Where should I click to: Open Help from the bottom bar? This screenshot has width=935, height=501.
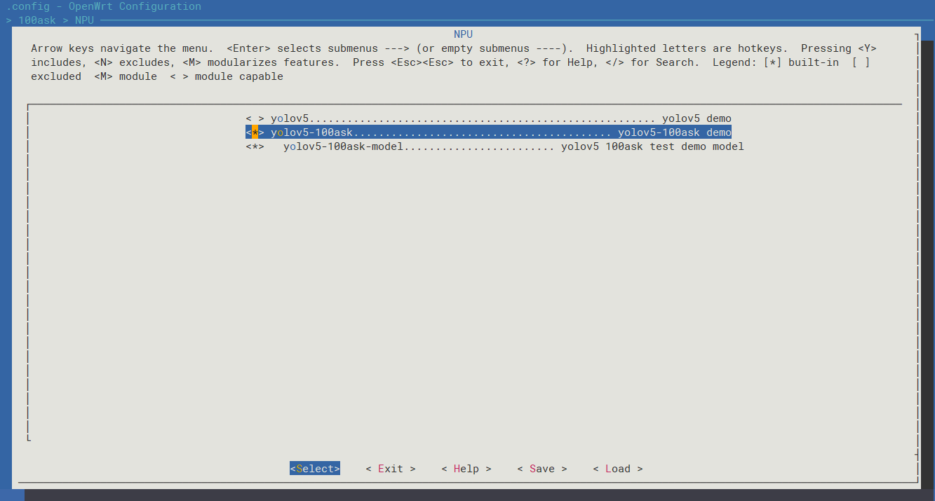[466, 469]
